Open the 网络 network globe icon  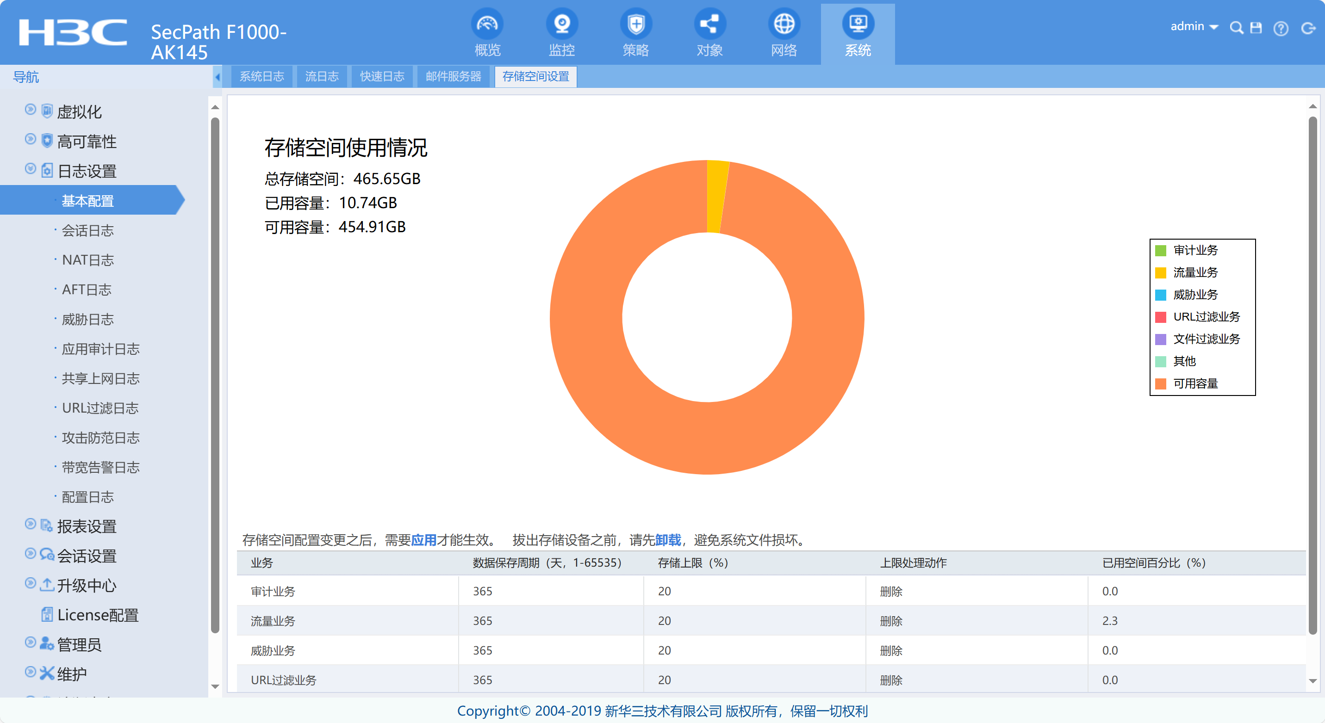pos(784,24)
